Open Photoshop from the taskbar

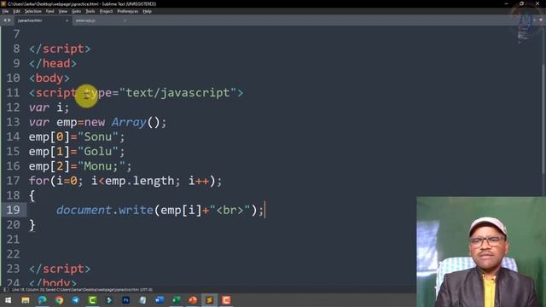pos(125,300)
